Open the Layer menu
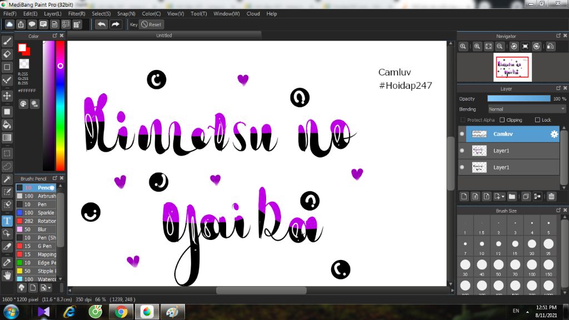 (53, 14)
